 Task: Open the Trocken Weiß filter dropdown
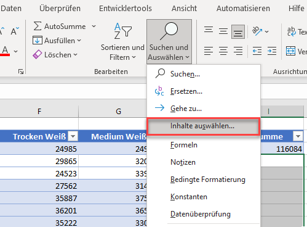point(73,136)
